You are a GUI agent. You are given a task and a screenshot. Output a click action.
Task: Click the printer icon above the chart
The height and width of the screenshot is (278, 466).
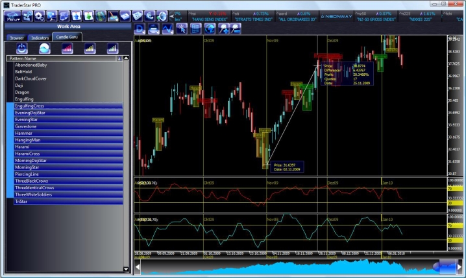click(153, 29)
